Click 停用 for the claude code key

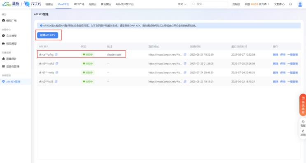coord(283,55)
